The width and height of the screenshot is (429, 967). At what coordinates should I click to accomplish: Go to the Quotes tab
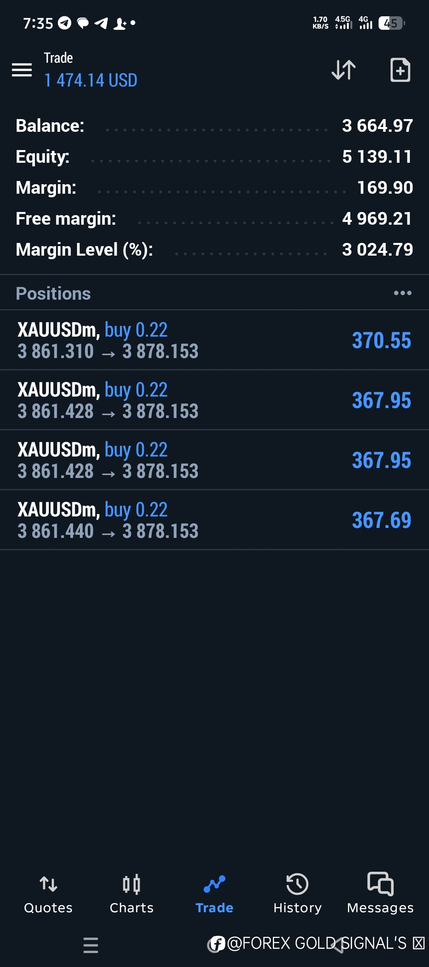click(x=48, y=893)
